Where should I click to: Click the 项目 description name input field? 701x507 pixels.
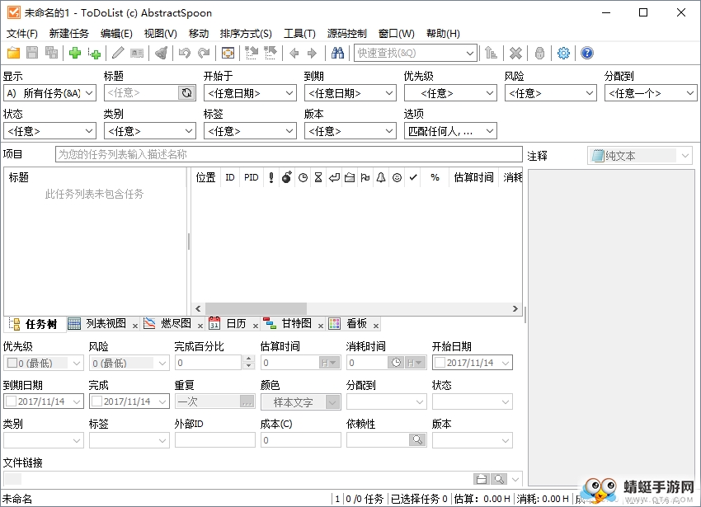tap(289, 154)
